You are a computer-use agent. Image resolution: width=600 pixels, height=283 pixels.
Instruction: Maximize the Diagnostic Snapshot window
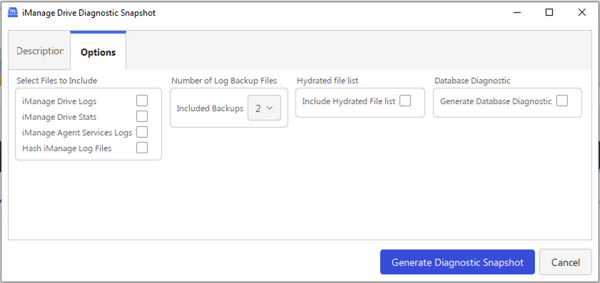[549, 12]
